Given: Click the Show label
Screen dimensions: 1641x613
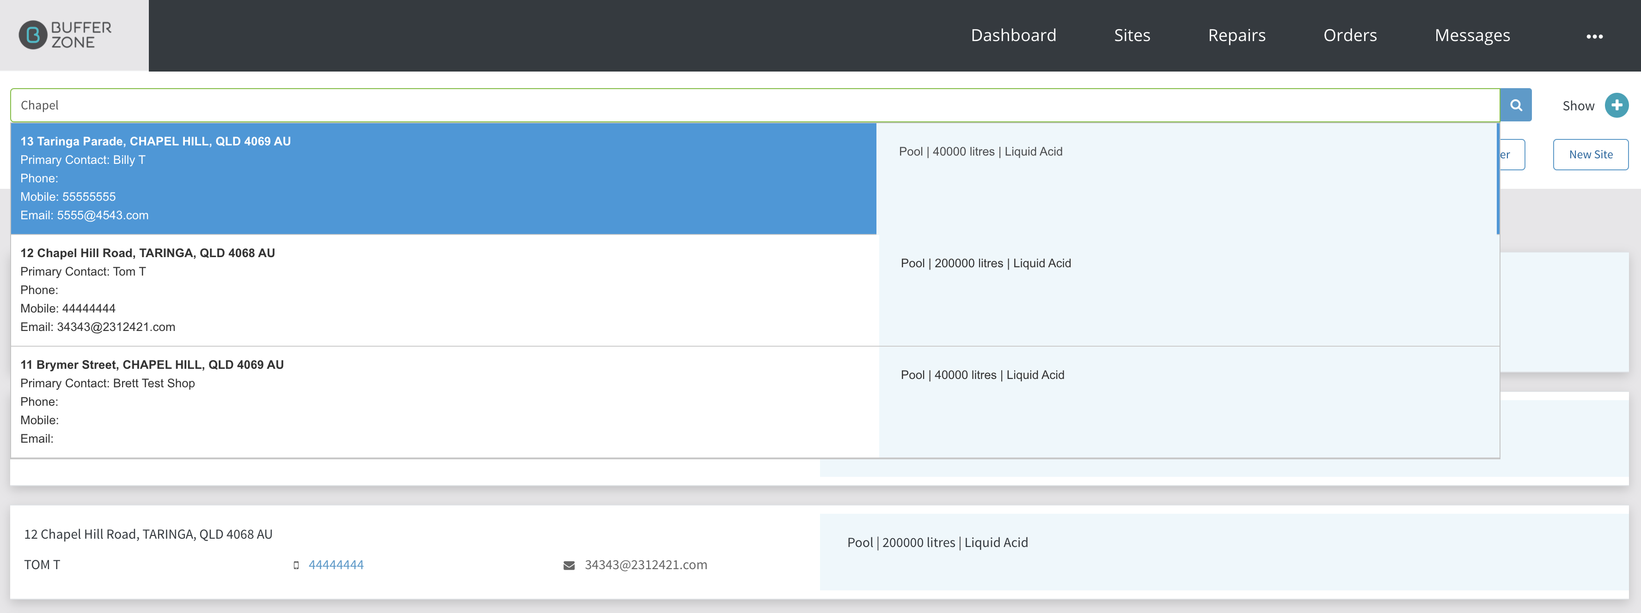Looking at the screenshot, I should coord(1578,106).
